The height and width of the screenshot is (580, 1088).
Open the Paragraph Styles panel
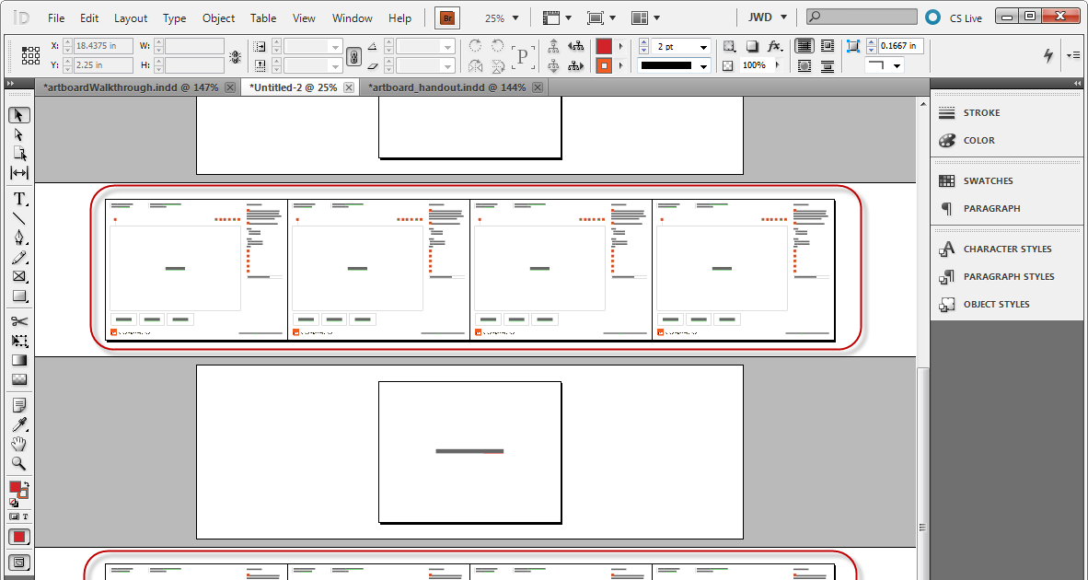click(x=1008, y=276)
